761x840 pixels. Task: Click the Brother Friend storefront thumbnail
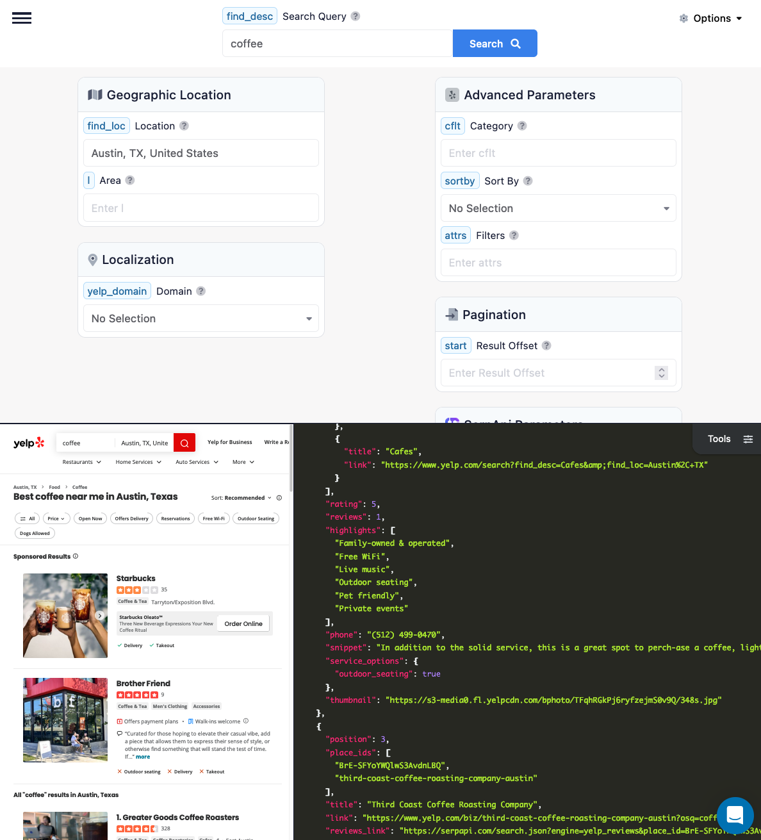65,720
